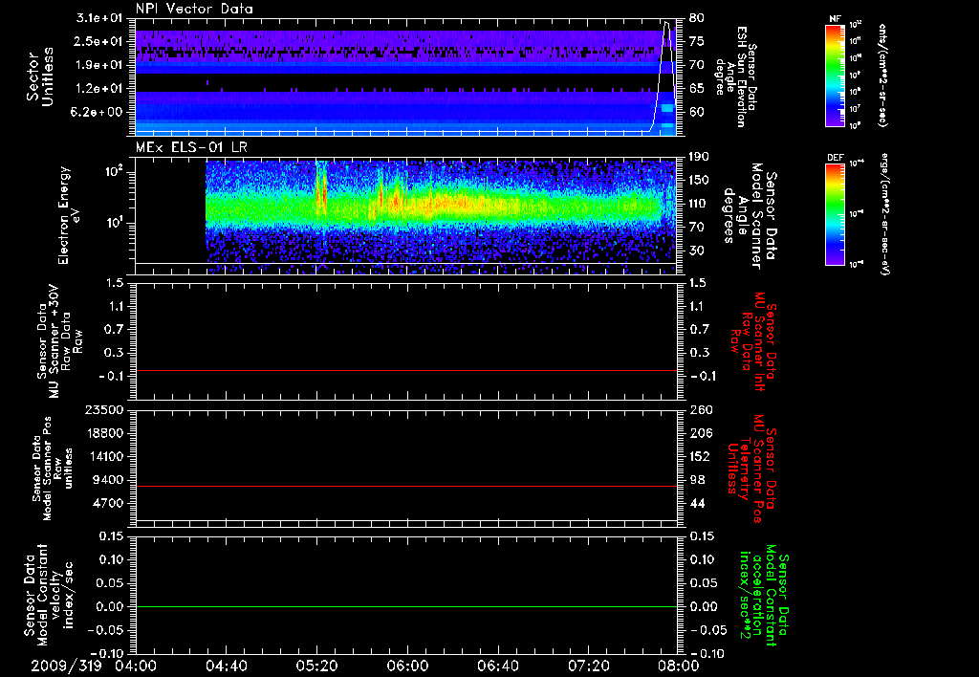The image size is (979, 677).
Task: Click the "04:40" time axis label
Action: [x=226, y=666]
